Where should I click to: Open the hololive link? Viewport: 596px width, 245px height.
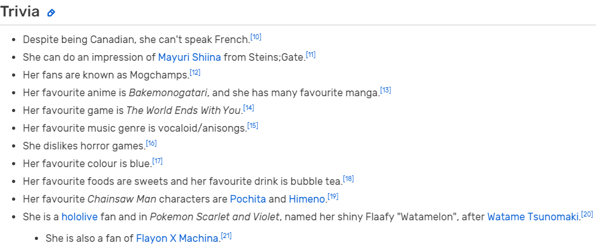(79, 217)
